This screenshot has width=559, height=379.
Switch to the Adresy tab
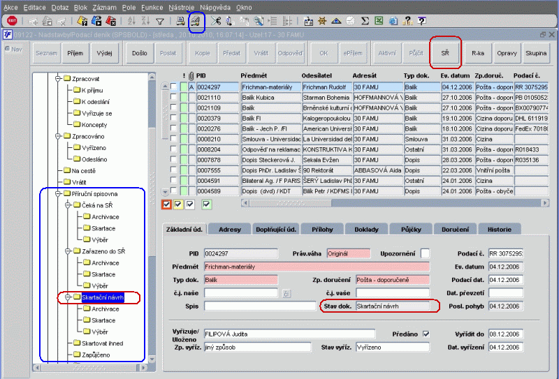tap(230, 230)
